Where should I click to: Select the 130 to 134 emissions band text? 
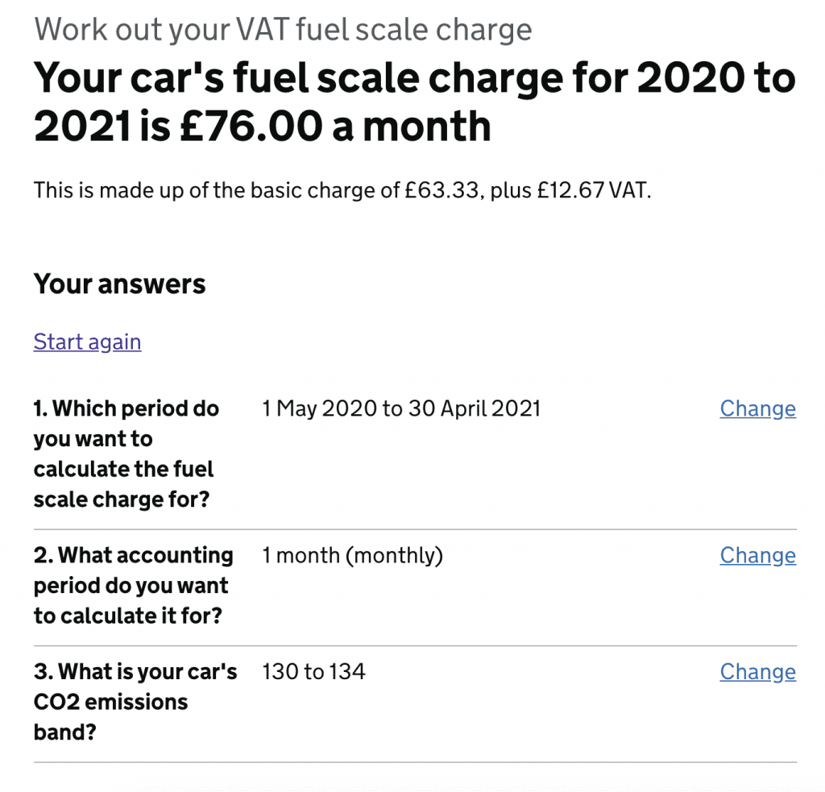click(313, 671)
